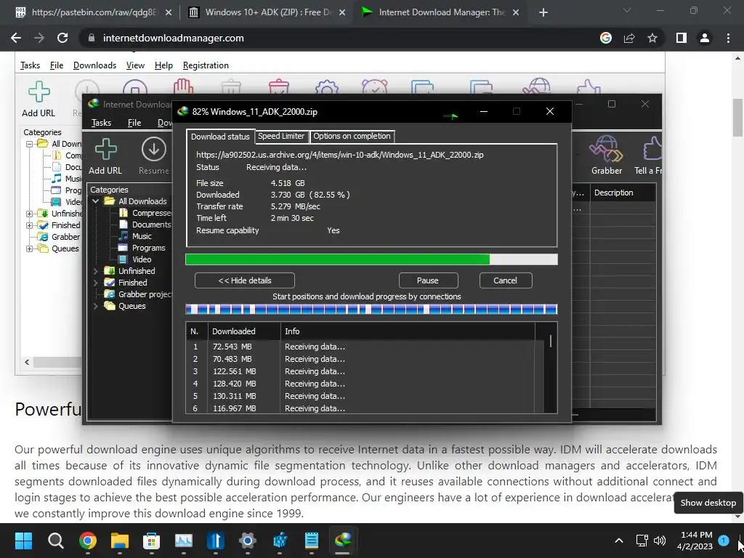
Task: Switch to the Windows 10+ ADK browser tab
Action: [x=266, y=12]
